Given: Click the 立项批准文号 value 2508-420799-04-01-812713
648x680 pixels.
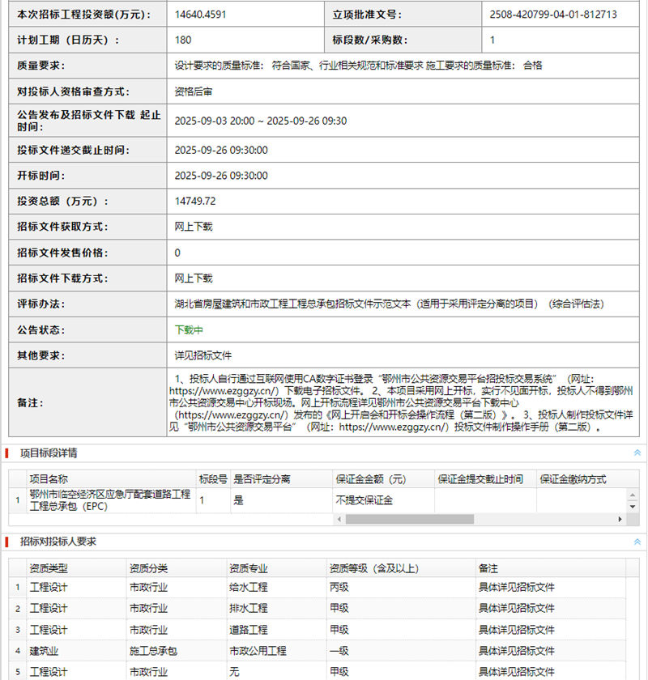Looking at the screenshot, I should pos(553,15).
